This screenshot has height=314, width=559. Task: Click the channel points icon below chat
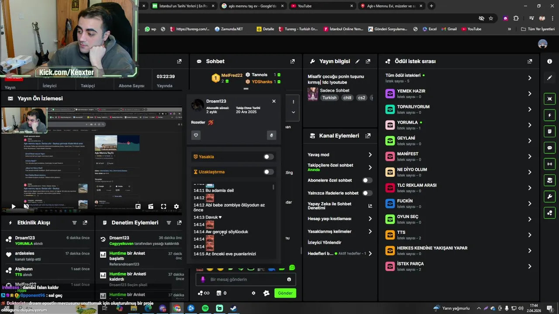pos(204,293)
